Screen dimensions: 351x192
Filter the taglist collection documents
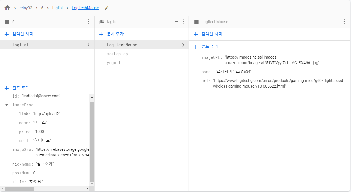[x=176, y=21]
